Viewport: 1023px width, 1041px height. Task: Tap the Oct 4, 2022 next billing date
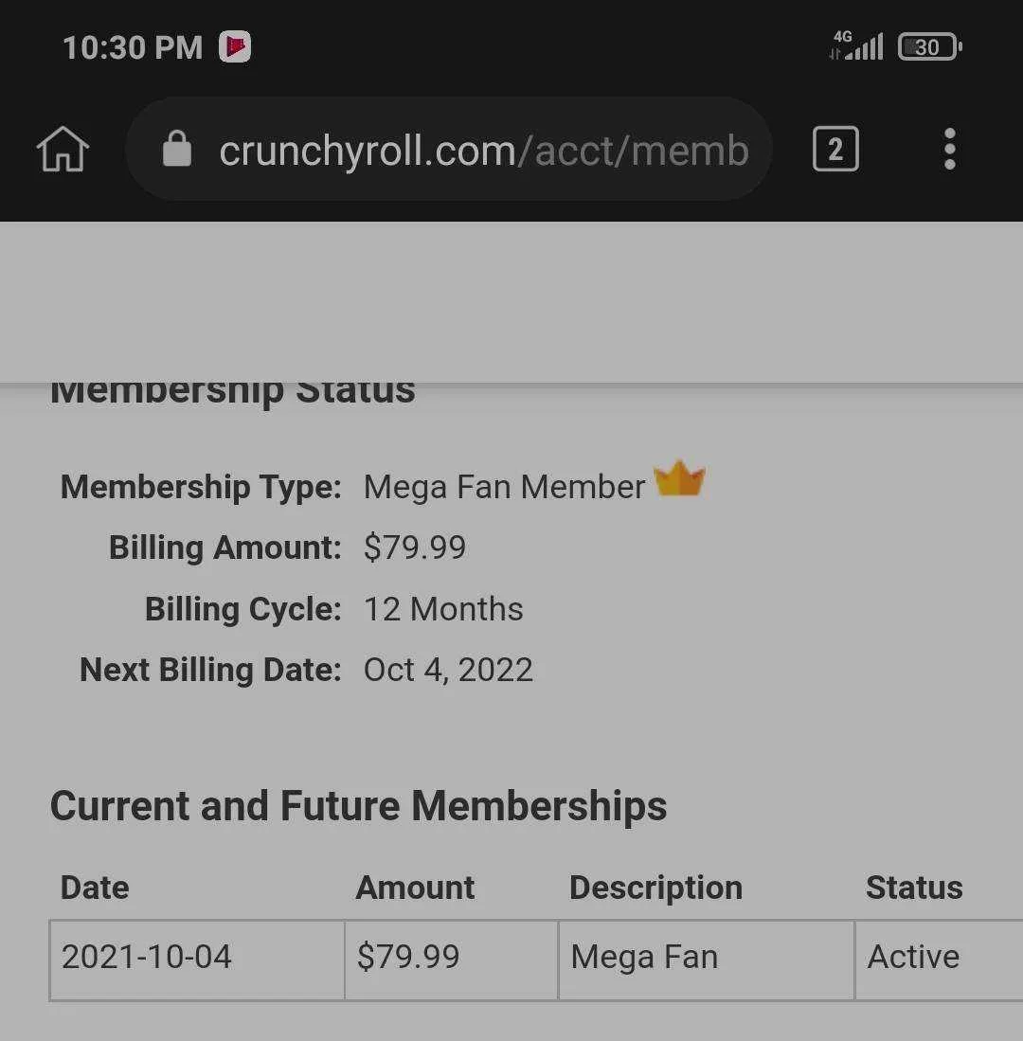(448, 670)
